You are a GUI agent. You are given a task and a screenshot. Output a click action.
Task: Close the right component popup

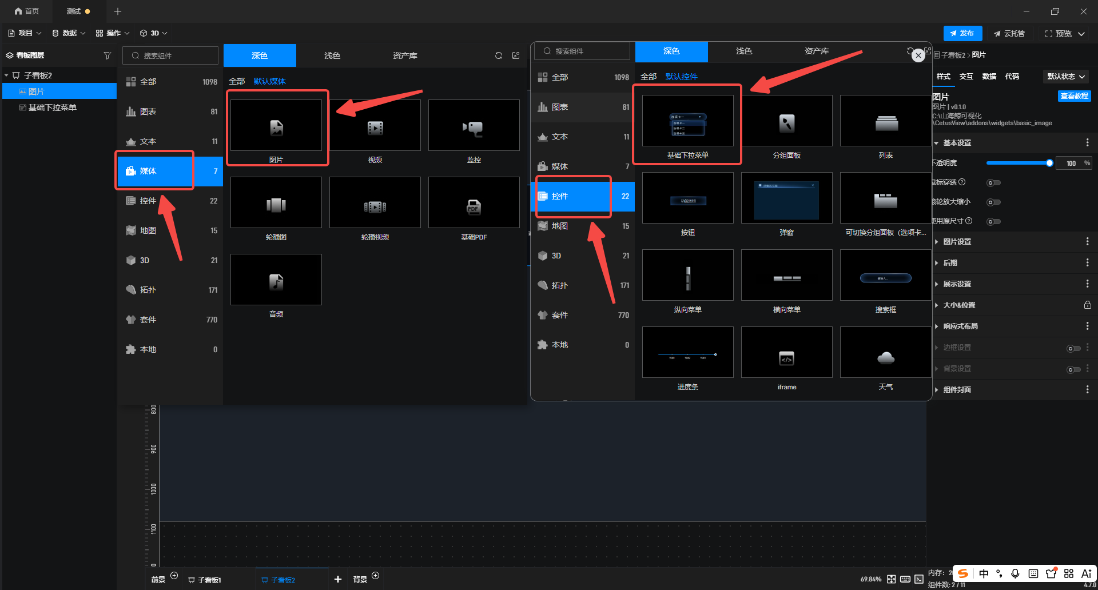click(x=918, y=55)
